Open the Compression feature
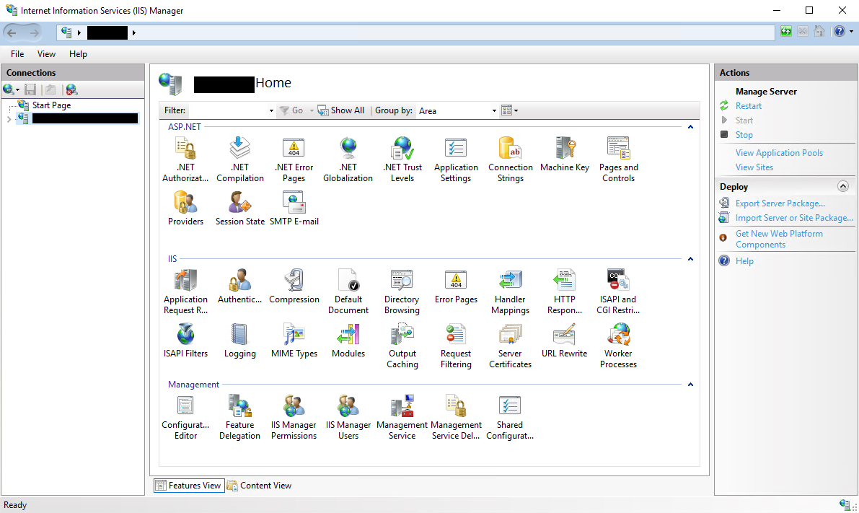Image resolution: width=859 pixels, height=513 pixels. pos(294,286)
